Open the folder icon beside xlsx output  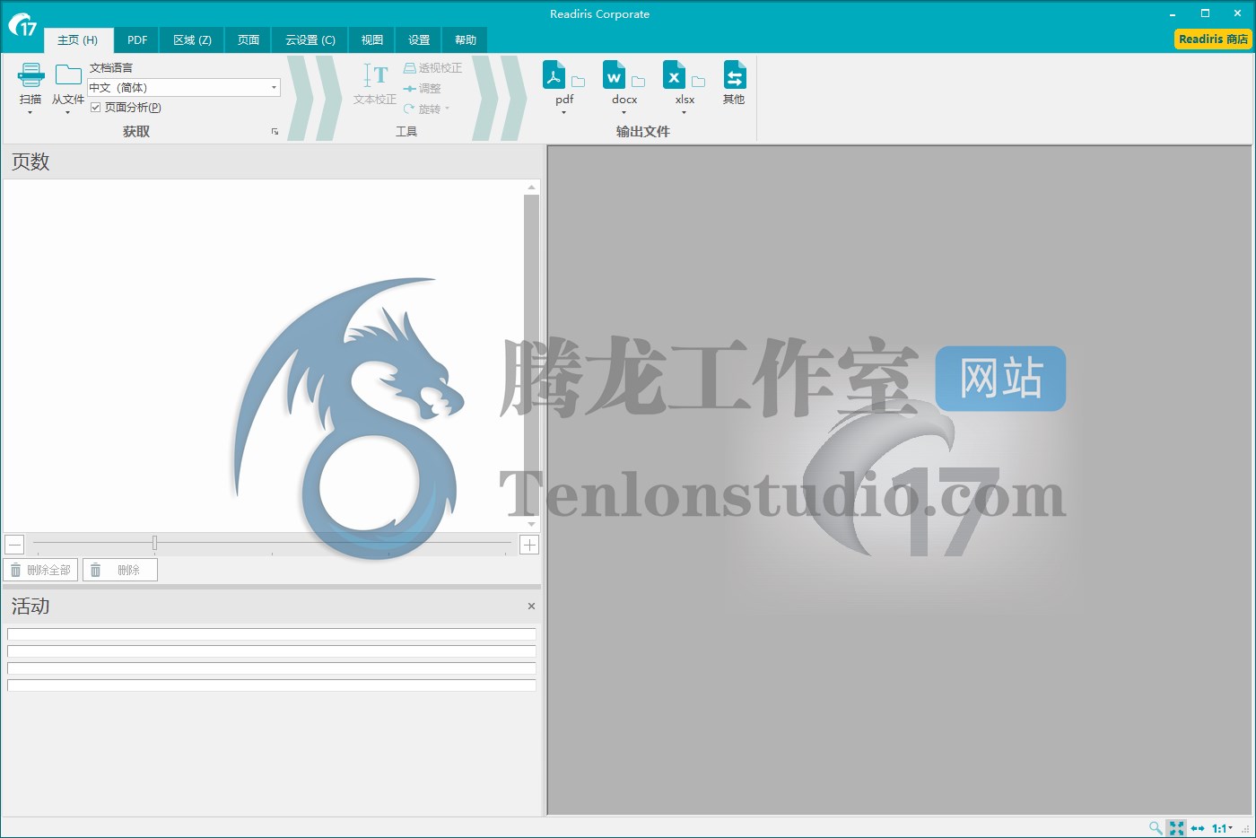coord(698,82)
